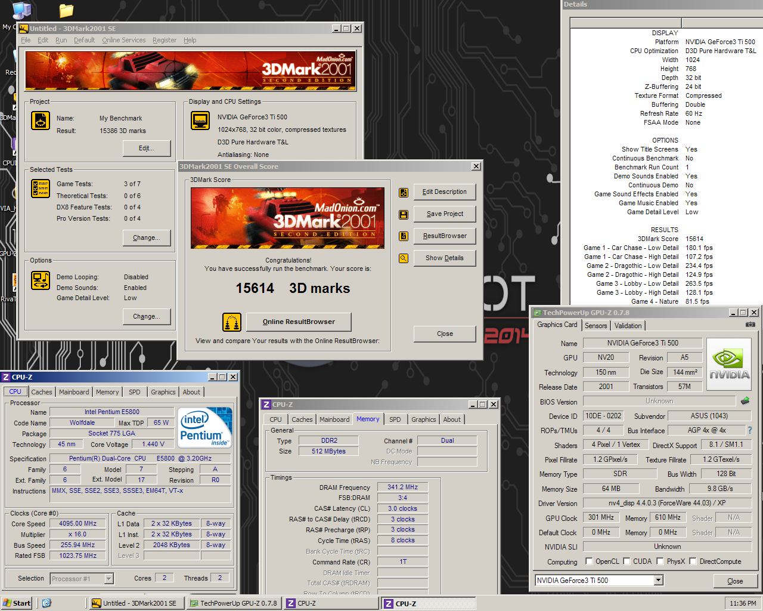
Task: Click the NVIDIA logo in GPU-Z
Action: pyautogui.click(x=729, y=365)
